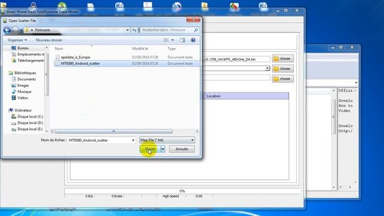Click the refresh icon beside address bar
This screenshot has height=216, width=384.
pyautogui.click(x=134, y=30)
